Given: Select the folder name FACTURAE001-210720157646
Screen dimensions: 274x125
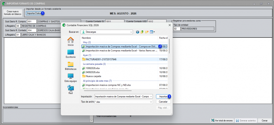Looking at the screenshot, I should click(x=101, y=59).
